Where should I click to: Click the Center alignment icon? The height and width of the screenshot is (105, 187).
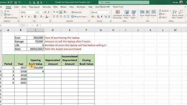[57, 17]
